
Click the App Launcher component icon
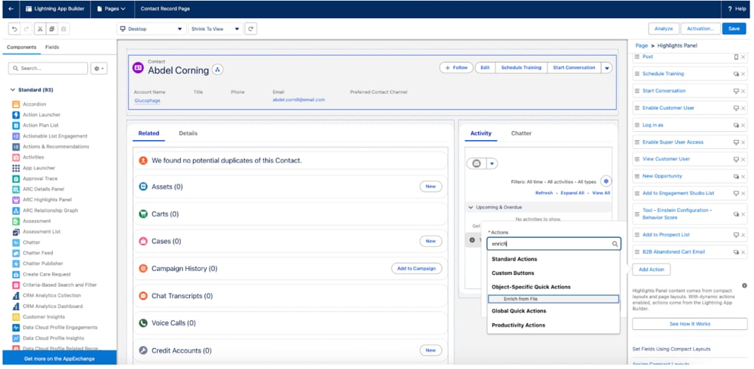pos(16,168)
